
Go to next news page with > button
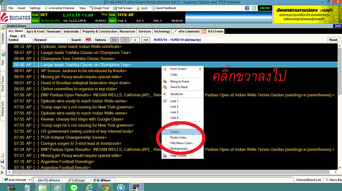(135, 40)
